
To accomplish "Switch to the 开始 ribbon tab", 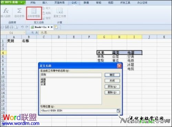I will (33, 2).
